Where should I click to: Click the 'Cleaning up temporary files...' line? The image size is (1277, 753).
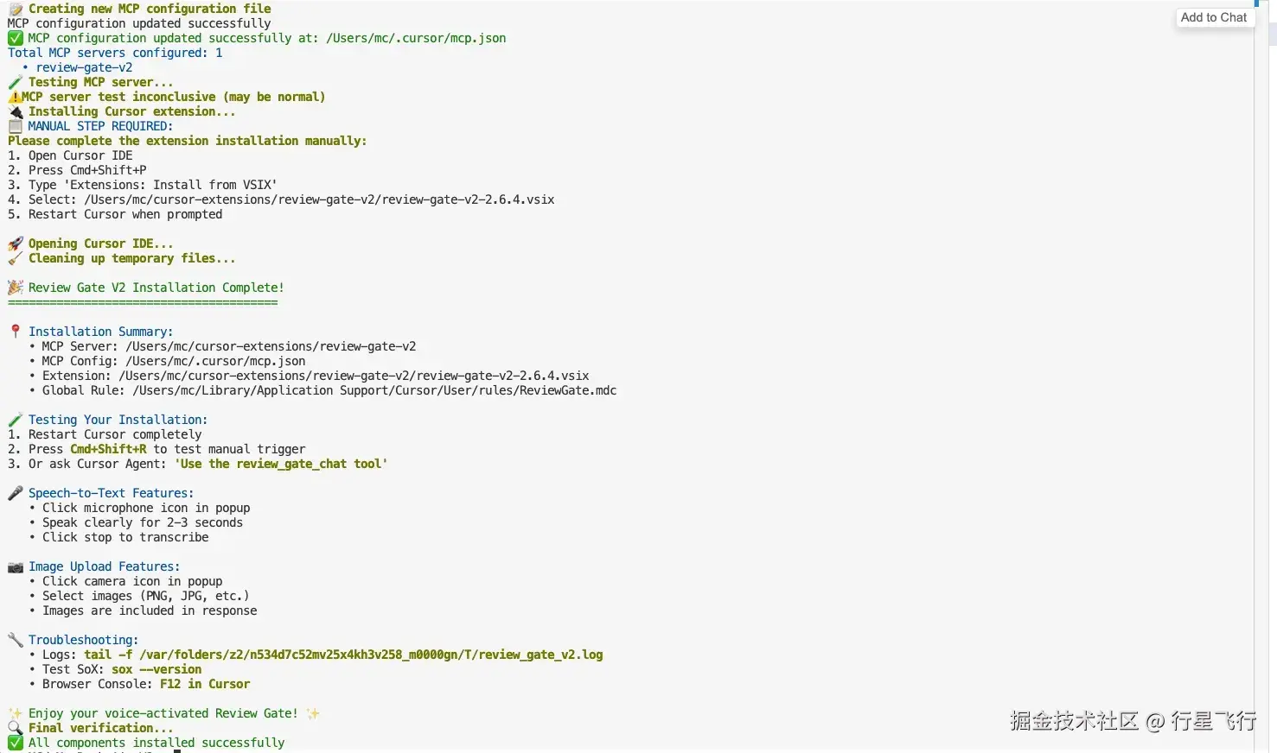click(131, 258)
